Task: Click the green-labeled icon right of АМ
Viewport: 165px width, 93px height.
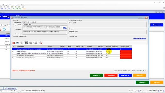Action: click(x=20, y=8)
